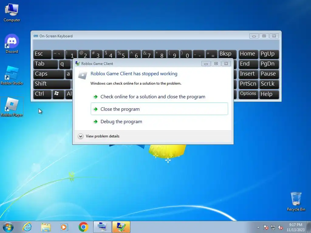This screenshot has height=233, width=311.
Task: Switch to On-Screen Keyboard taskbar button
Action: click(102, 227)
